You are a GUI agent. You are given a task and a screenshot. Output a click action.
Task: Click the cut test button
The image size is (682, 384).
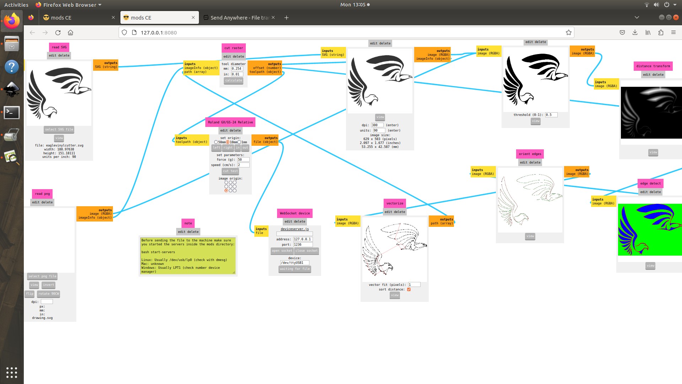click(x=230, y=171)
